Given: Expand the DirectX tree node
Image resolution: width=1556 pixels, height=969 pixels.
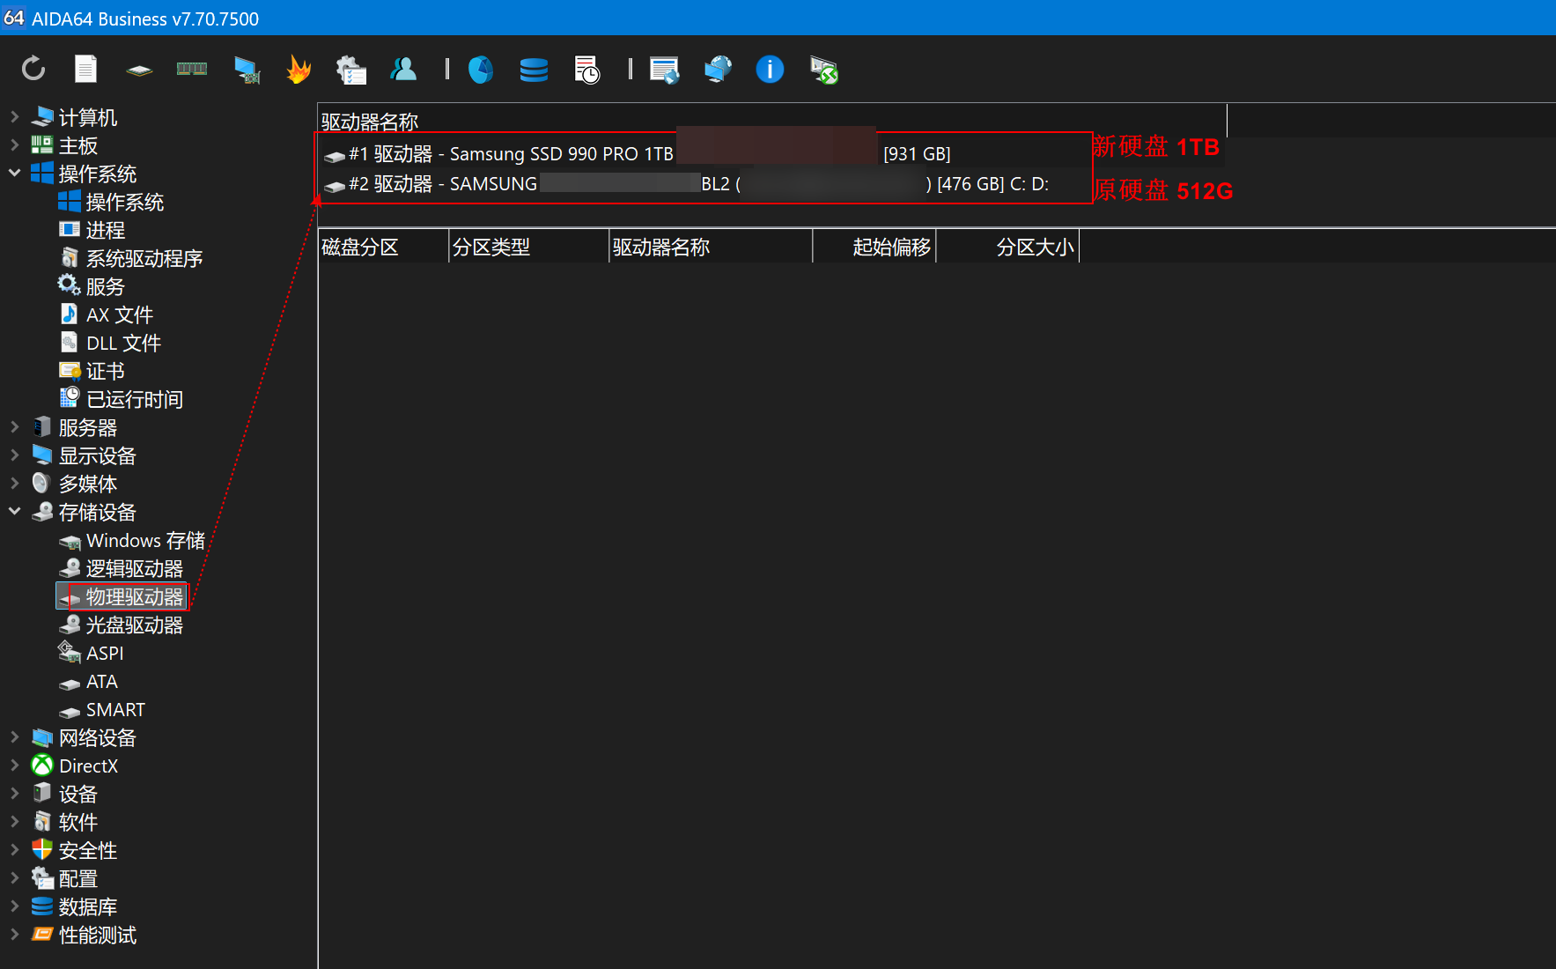Looking at the screenshot, I should 14,765.
